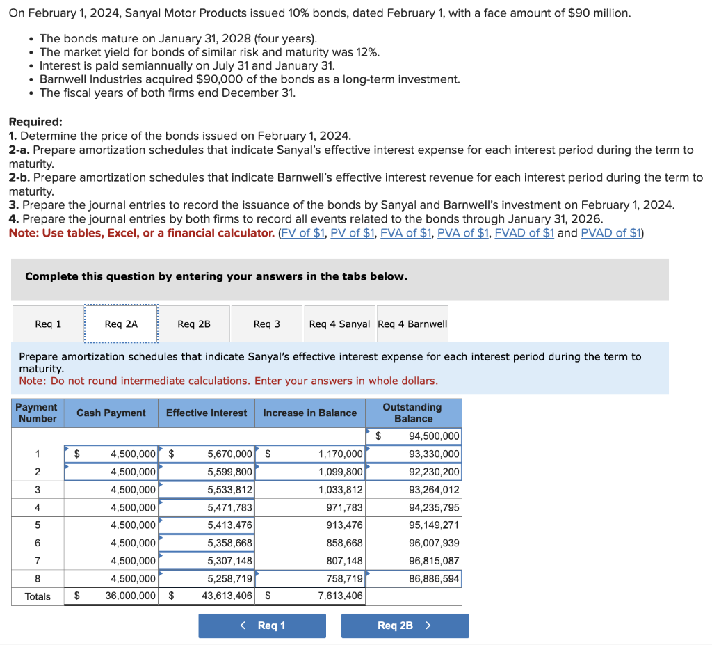Screen dimensions: 712x645
Task: Select payment 7 cash payment 4,500,000
Action: tap(111, 560)
